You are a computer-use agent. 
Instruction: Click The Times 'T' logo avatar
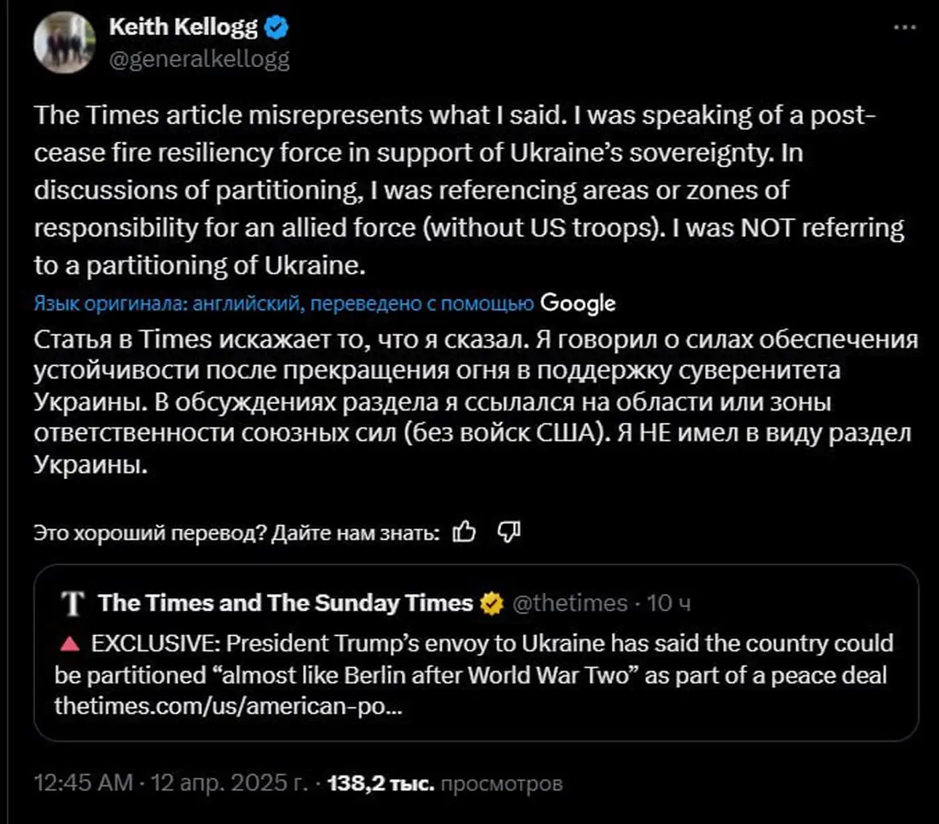(72, 603)
